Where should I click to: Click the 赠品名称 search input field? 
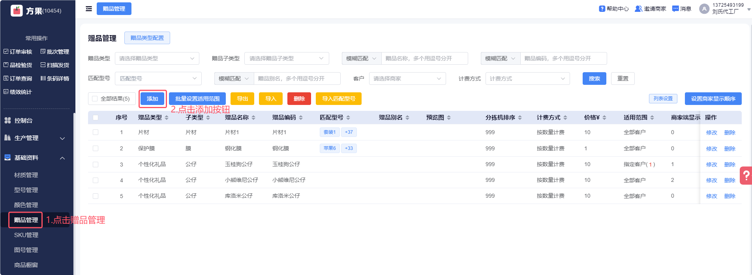point(424,58)
